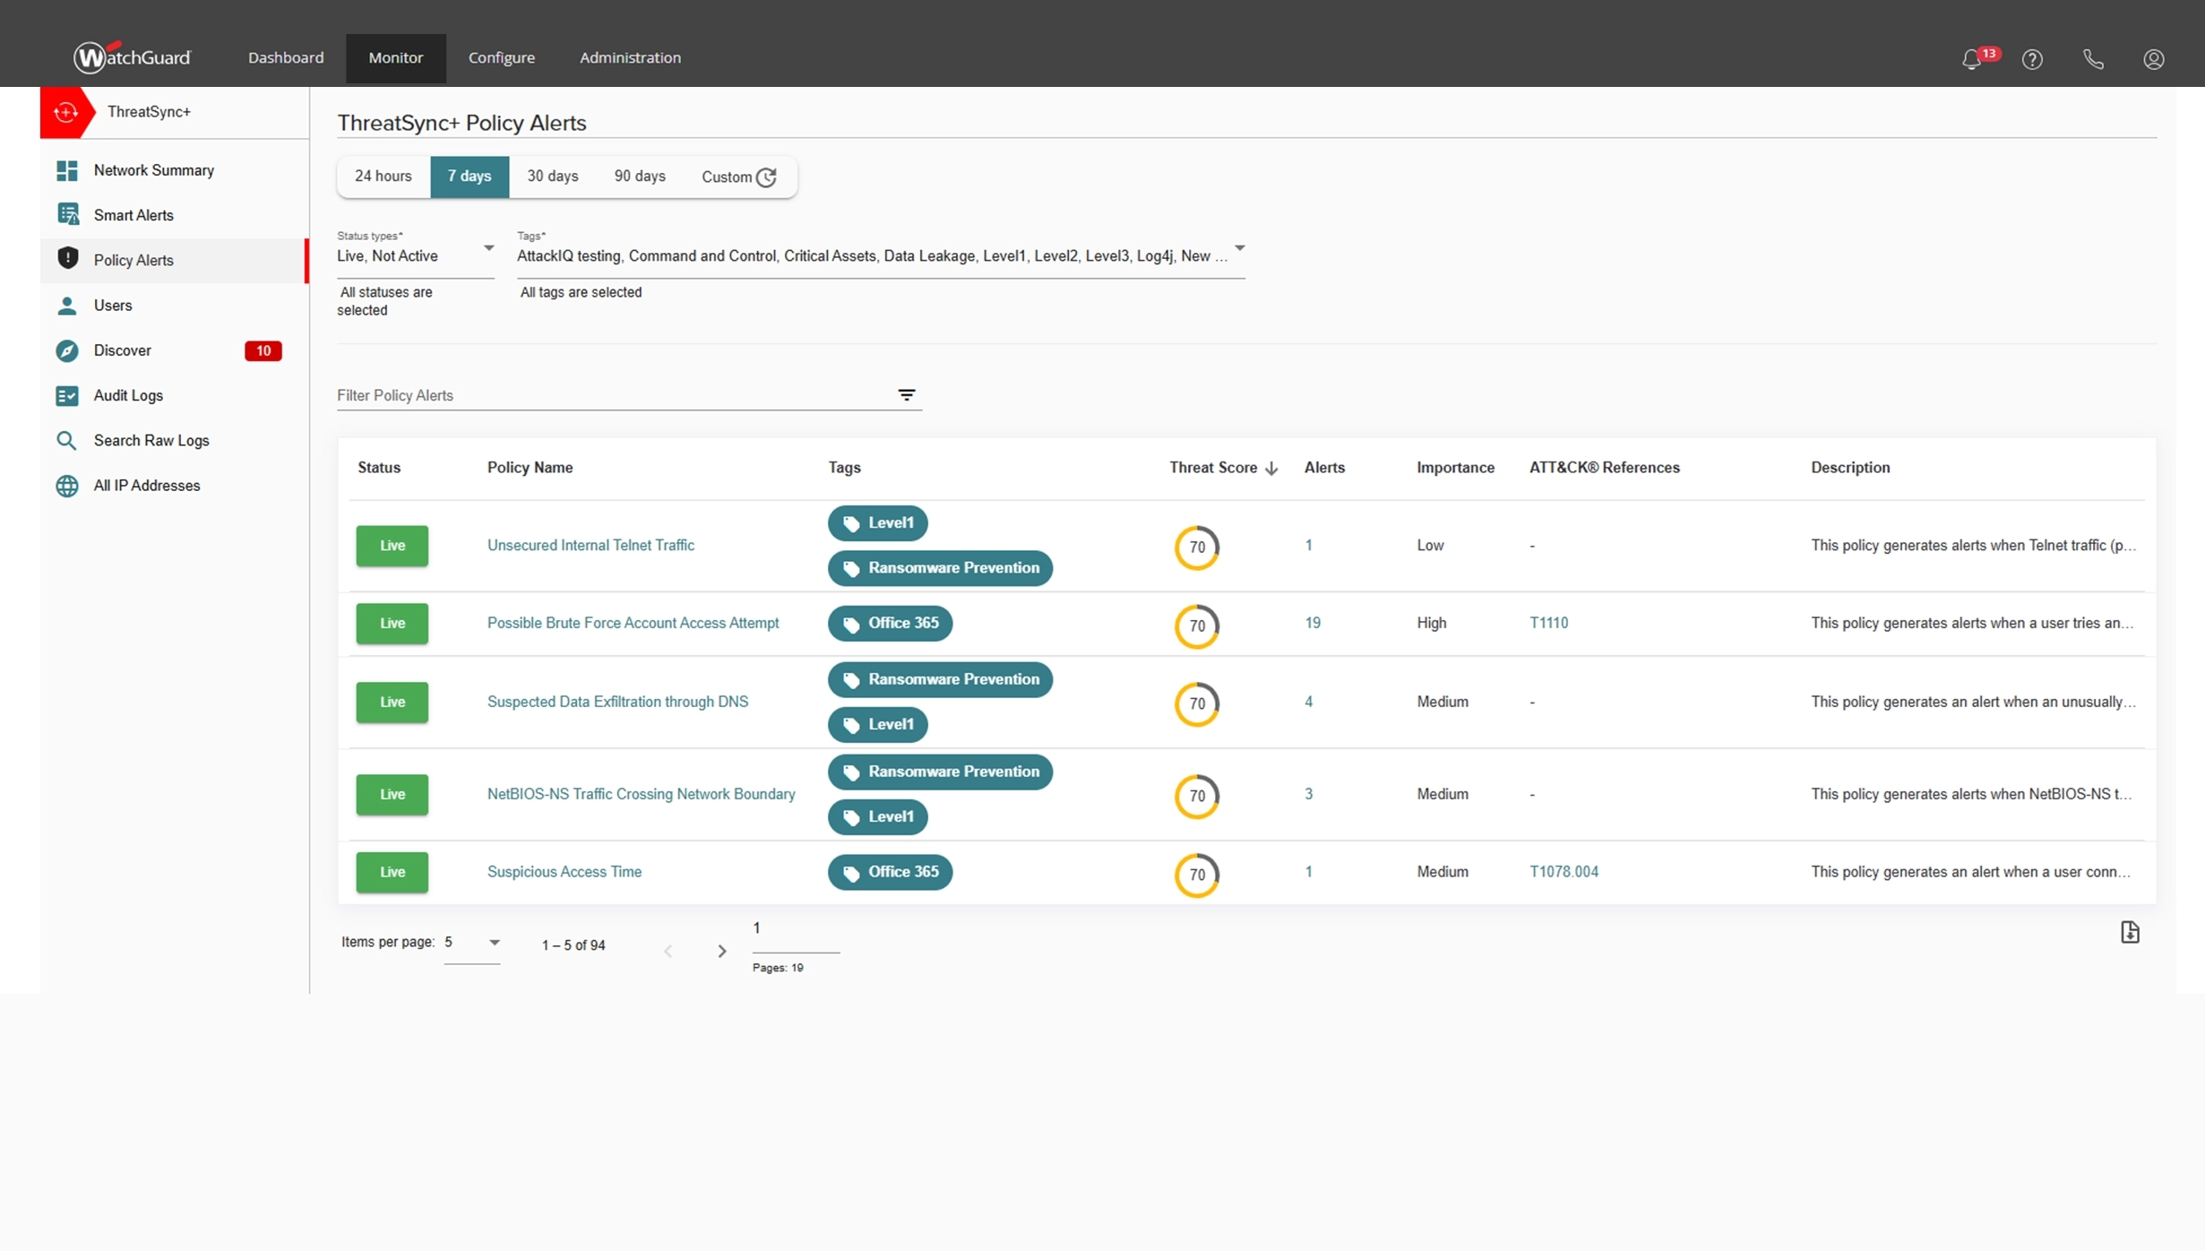Select the 90 days time range
The width and height of the screenshot is (2205, 1251).
[x=639, y=177]
